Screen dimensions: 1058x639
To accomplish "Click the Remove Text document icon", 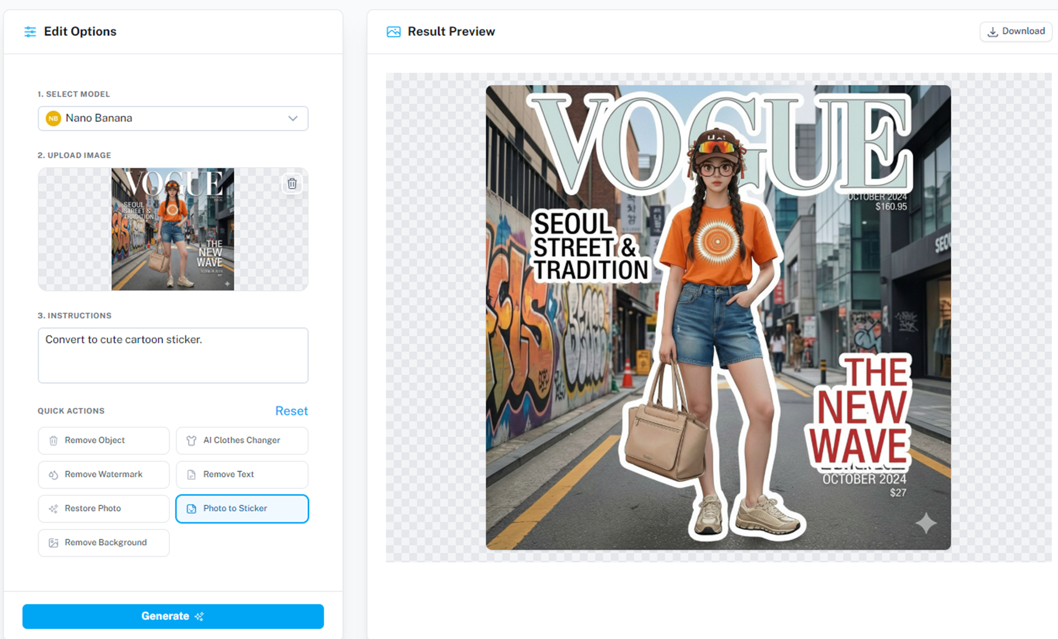I will (191, 475).
